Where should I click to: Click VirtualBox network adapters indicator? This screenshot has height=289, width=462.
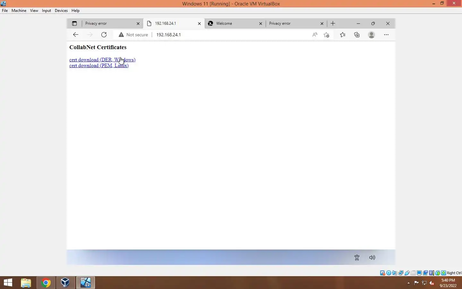pos(401,273)
